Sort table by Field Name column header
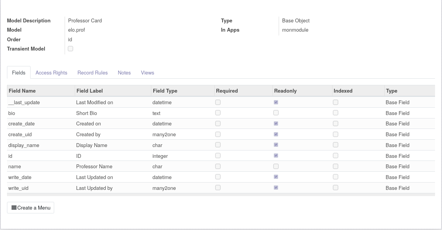The width and height of the screenshot is (442, 230). pos(22,91)
